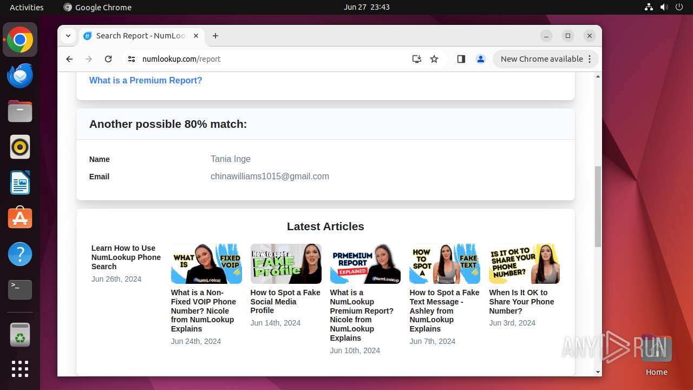Click the network status icon

649,7
